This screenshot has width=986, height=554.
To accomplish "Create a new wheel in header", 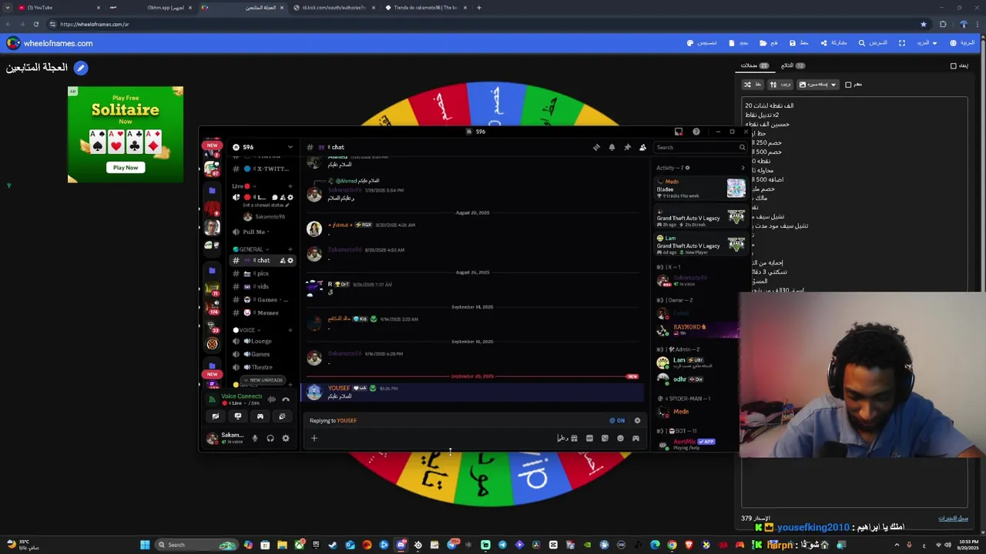I will [739, 43].
